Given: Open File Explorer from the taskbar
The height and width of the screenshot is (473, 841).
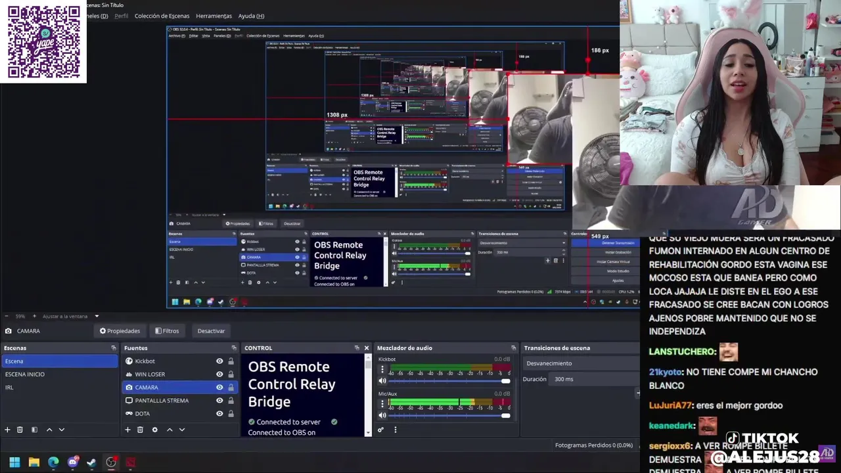Looking at the screenshot, I should coord(34,462).
